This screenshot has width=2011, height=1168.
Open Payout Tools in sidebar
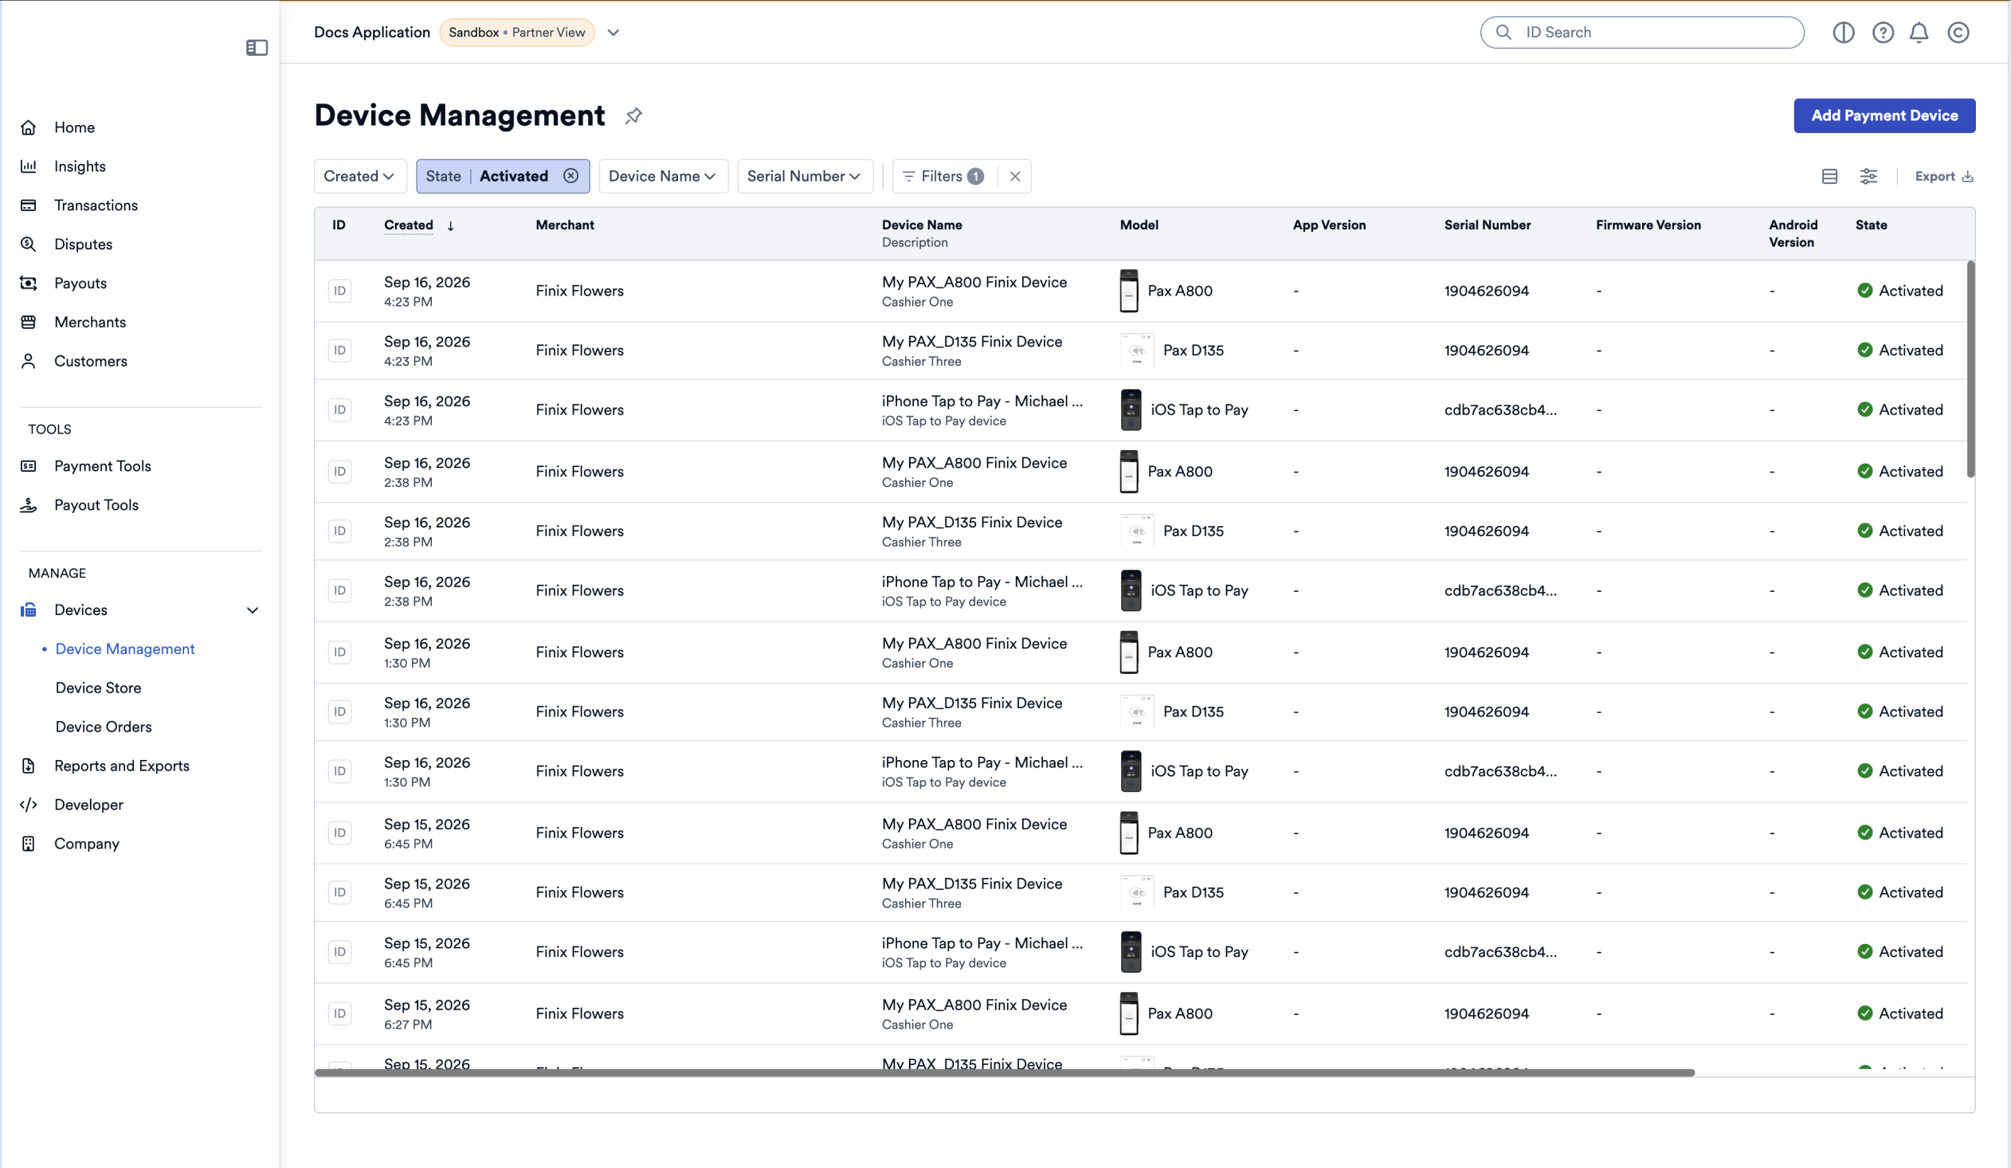pyautogui.click(x=96, y=506)
